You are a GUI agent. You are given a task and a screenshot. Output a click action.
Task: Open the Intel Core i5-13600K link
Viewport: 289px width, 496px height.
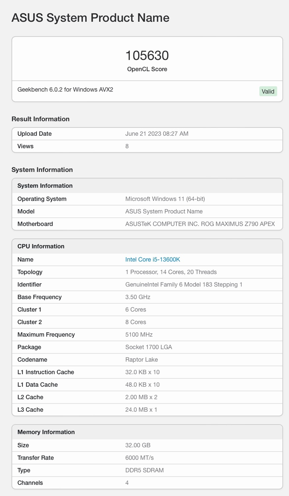[152, 259]
